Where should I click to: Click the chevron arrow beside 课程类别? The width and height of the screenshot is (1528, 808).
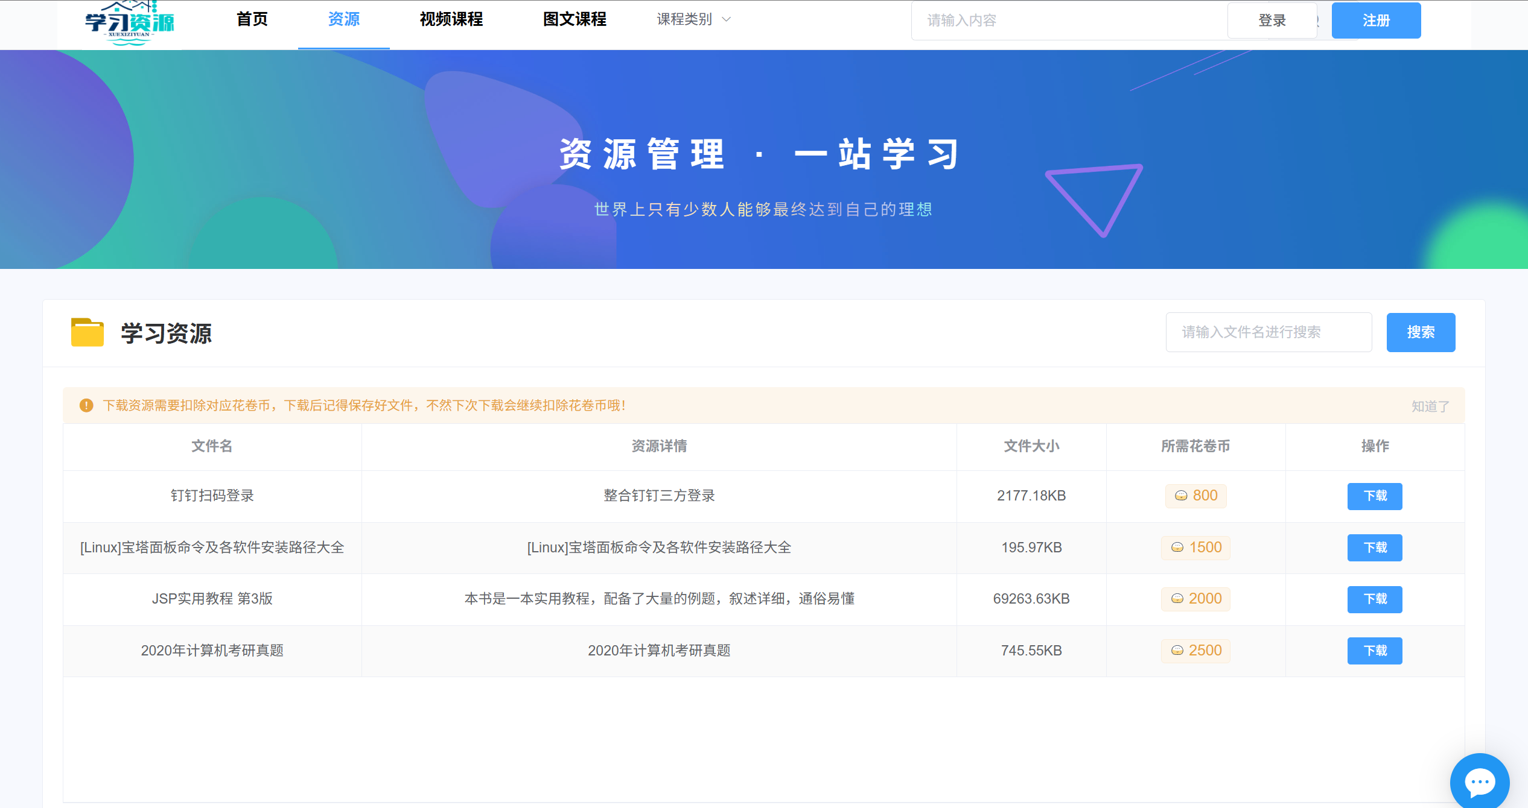point(727,19)
